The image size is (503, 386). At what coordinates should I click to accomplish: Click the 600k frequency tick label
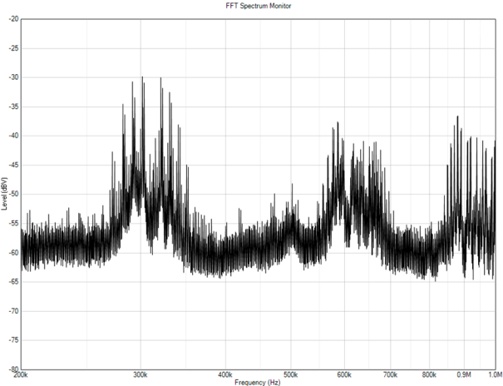click(x=344, y=374)
